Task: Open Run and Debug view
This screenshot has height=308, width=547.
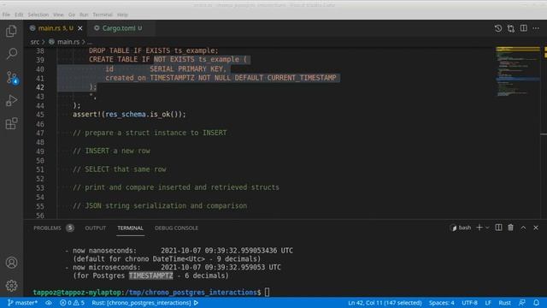Action: [x=11, y=101]
